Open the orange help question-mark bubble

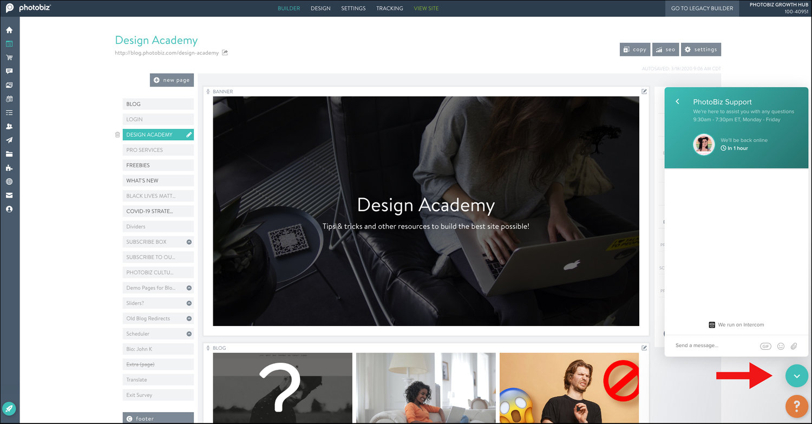click(x=796, y=406)
